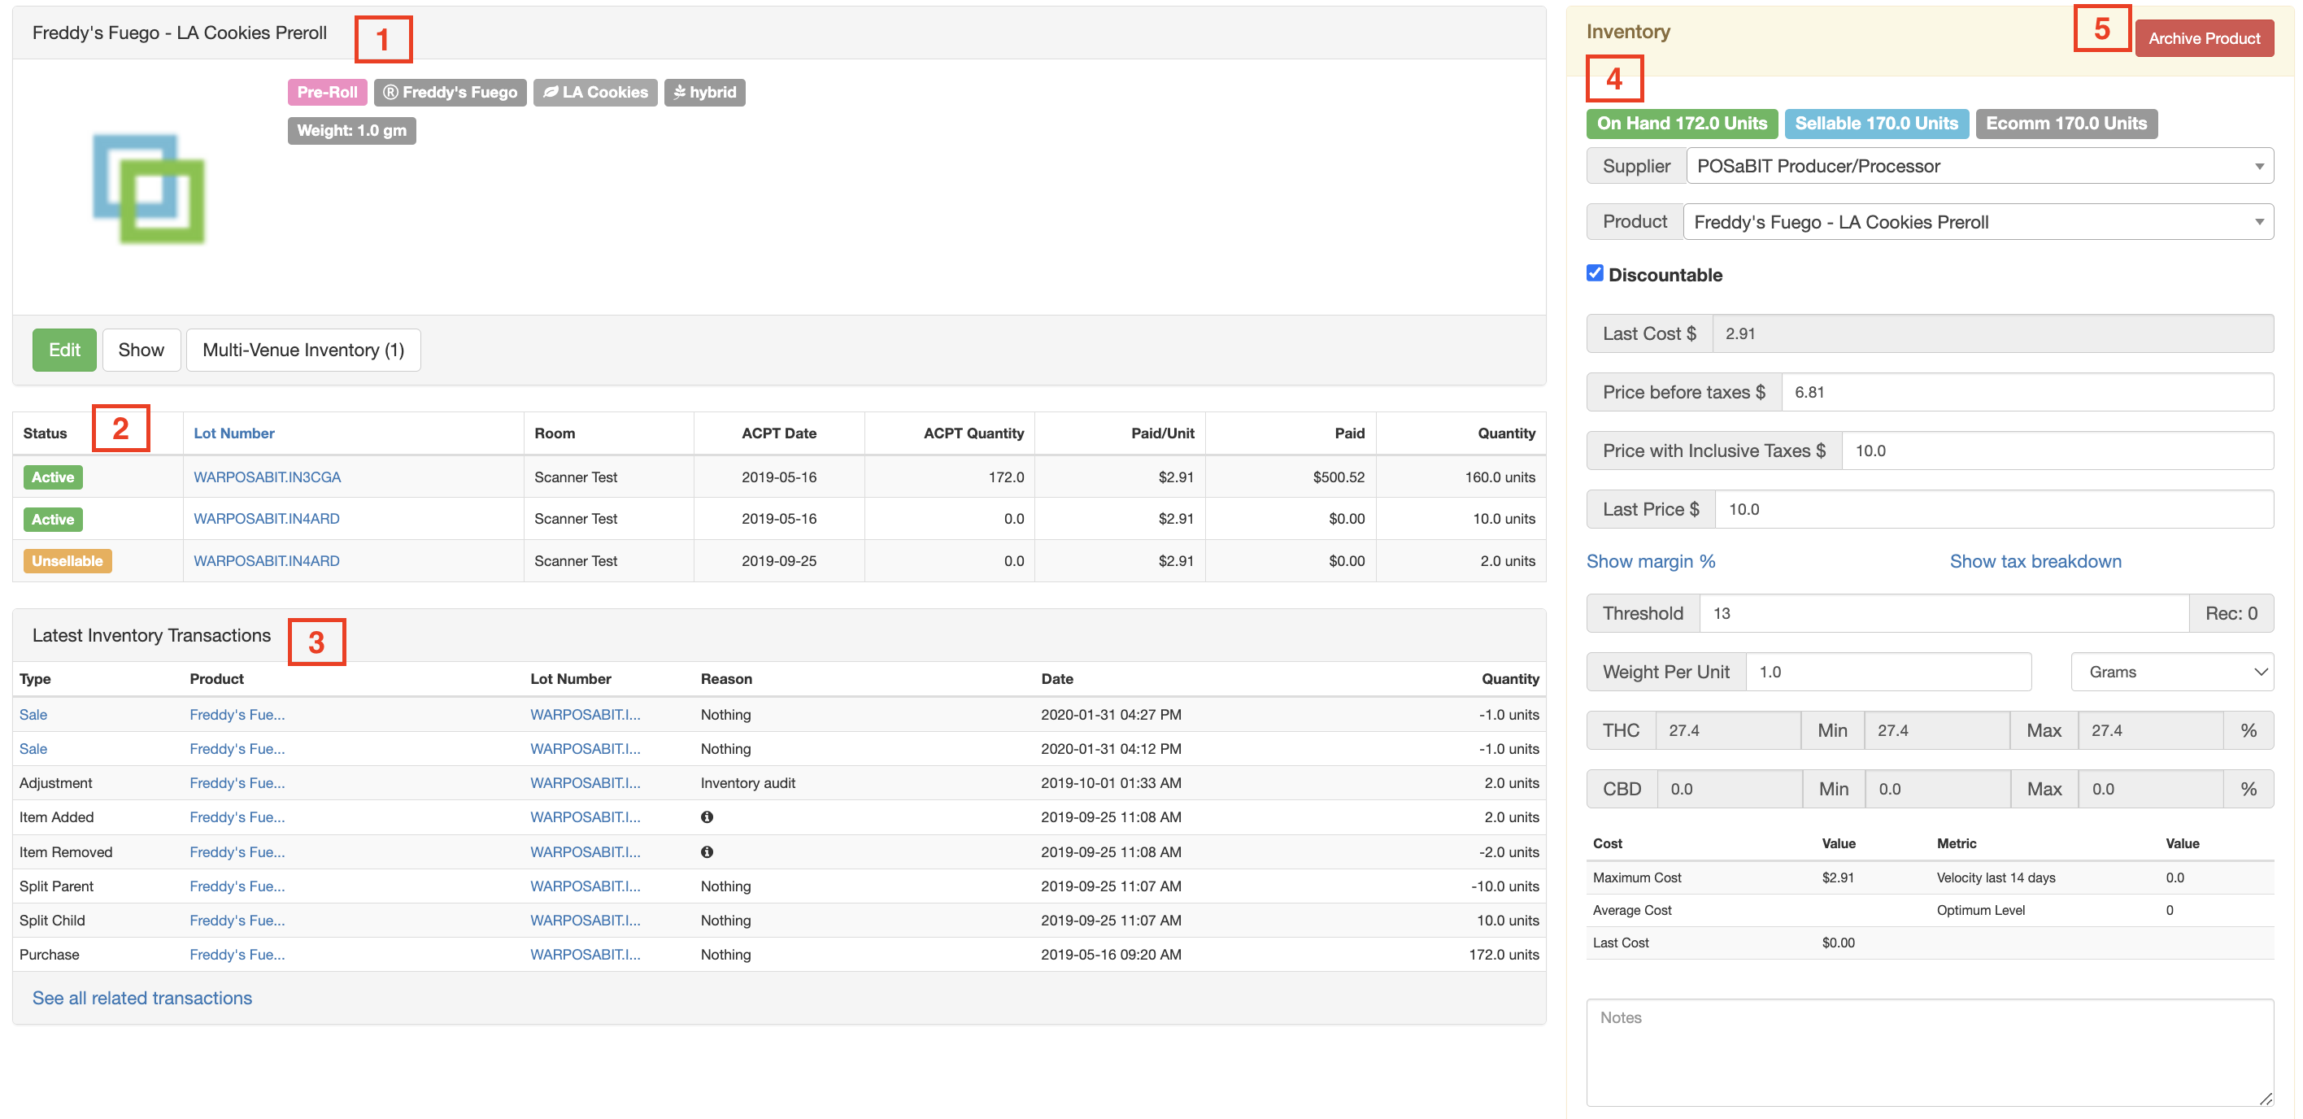Click the Velocity last 14 days metric

tap(1996, 877)
